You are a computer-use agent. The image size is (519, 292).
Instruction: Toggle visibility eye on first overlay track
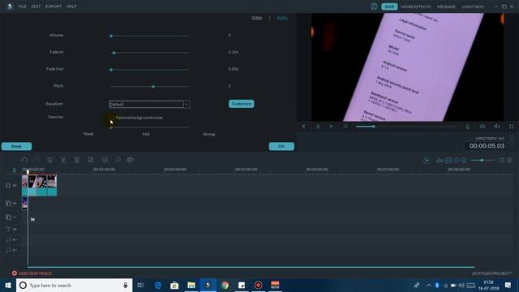[x=15, y=204]
